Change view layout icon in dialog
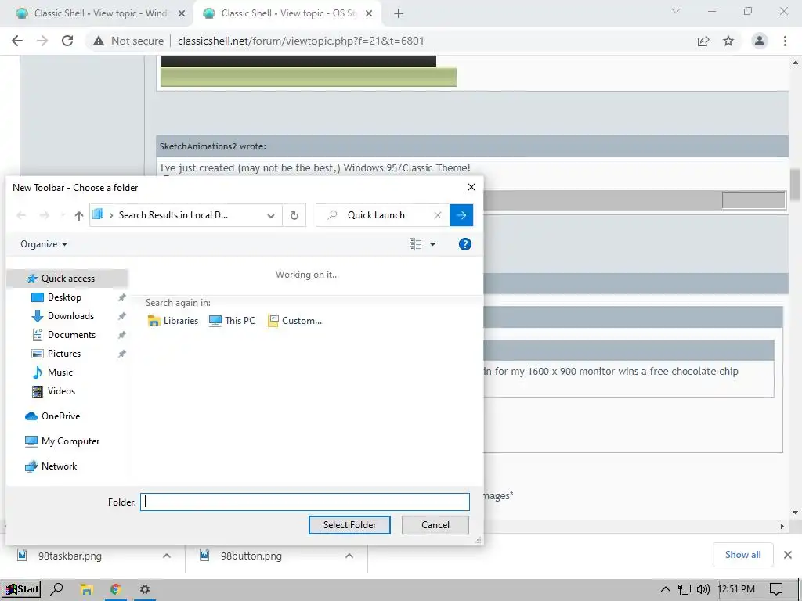 pyautogui.click(x=415, y=244)
